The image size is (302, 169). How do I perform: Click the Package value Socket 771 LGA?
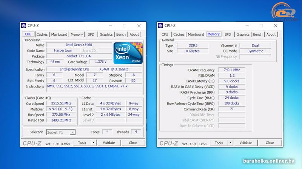click(79, 56)
